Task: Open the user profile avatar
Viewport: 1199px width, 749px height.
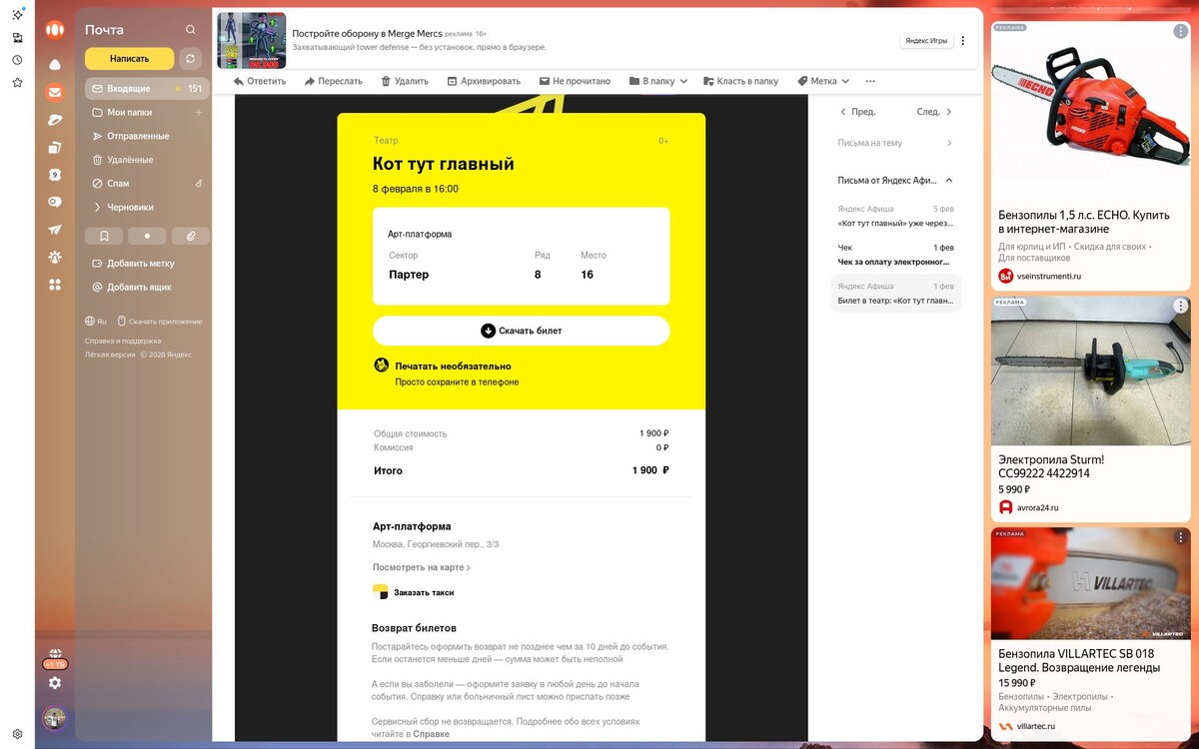Action: [55, 718]
